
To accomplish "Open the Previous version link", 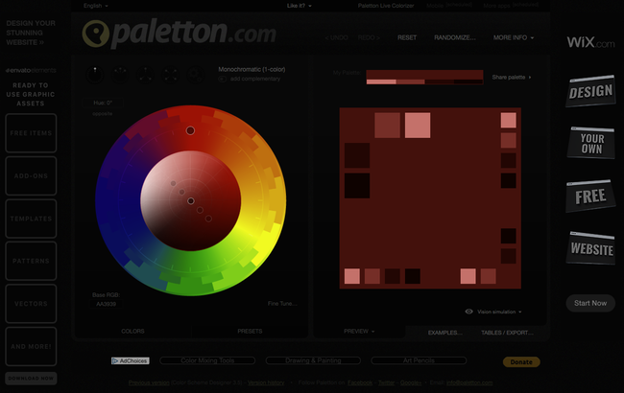I will pyautogui.click(x=149, y=382).
